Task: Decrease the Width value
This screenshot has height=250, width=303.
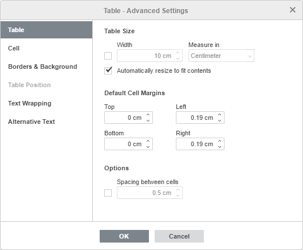Action: [x=178, y=58]
